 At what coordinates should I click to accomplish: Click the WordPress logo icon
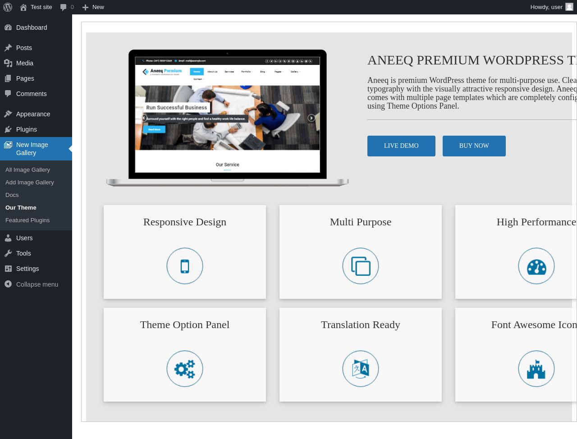[x=8, y=7]
